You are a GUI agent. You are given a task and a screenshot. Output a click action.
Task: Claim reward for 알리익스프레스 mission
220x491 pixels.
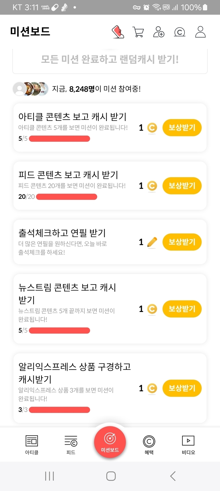pos(182,388)
